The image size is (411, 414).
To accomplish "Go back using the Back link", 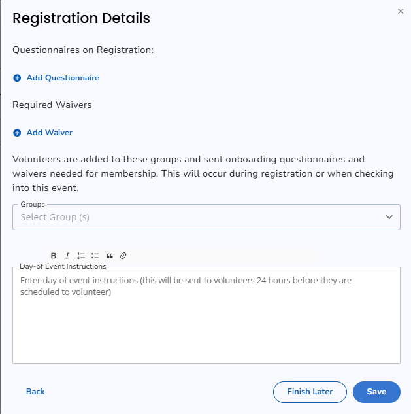I will [x=35, y=392].
